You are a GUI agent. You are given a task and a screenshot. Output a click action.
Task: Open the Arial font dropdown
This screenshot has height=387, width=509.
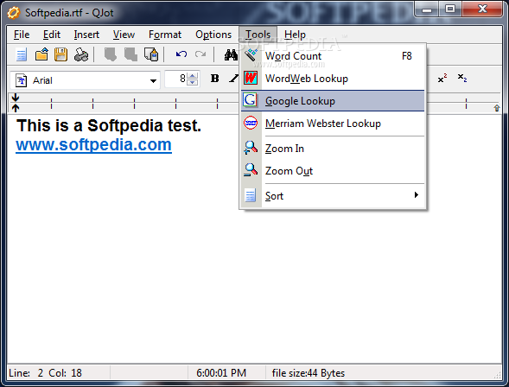point(153,81)
